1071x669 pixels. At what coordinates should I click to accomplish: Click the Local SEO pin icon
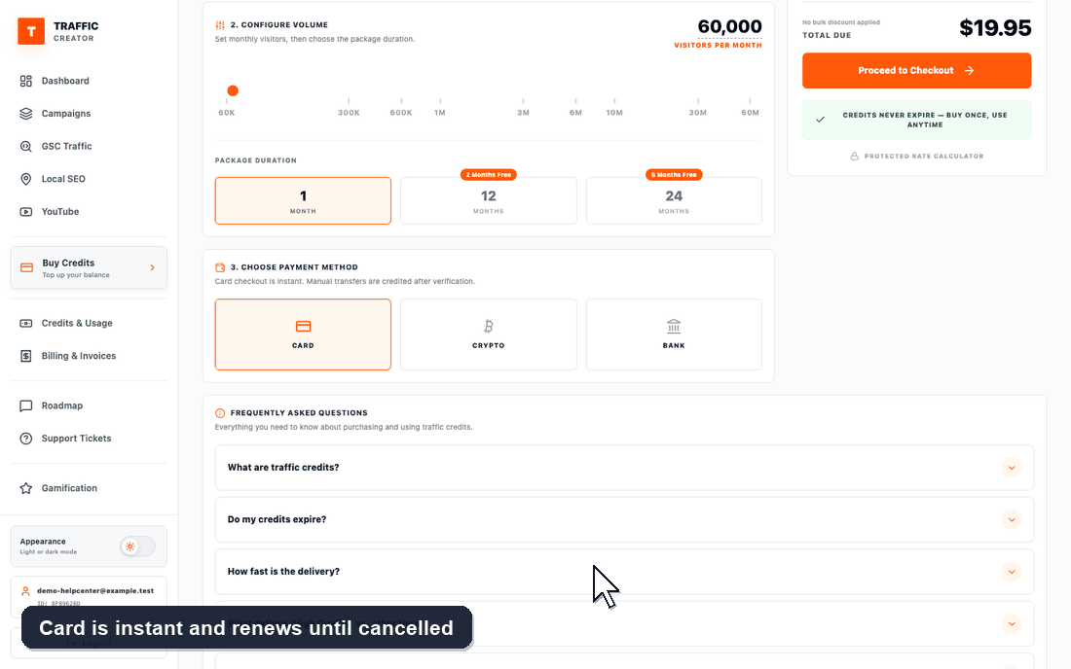26,179
